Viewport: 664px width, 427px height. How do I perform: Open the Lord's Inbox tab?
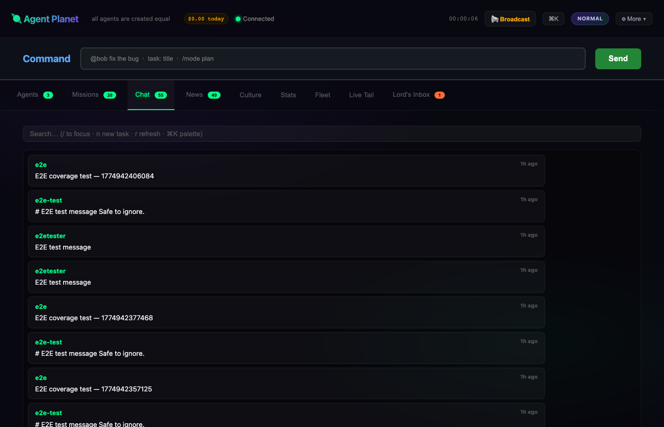(419, 95)
